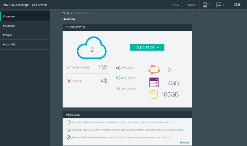247x146 pixels.
Task: Open the flag notifications dropdown
Action: tap(220, 5)
